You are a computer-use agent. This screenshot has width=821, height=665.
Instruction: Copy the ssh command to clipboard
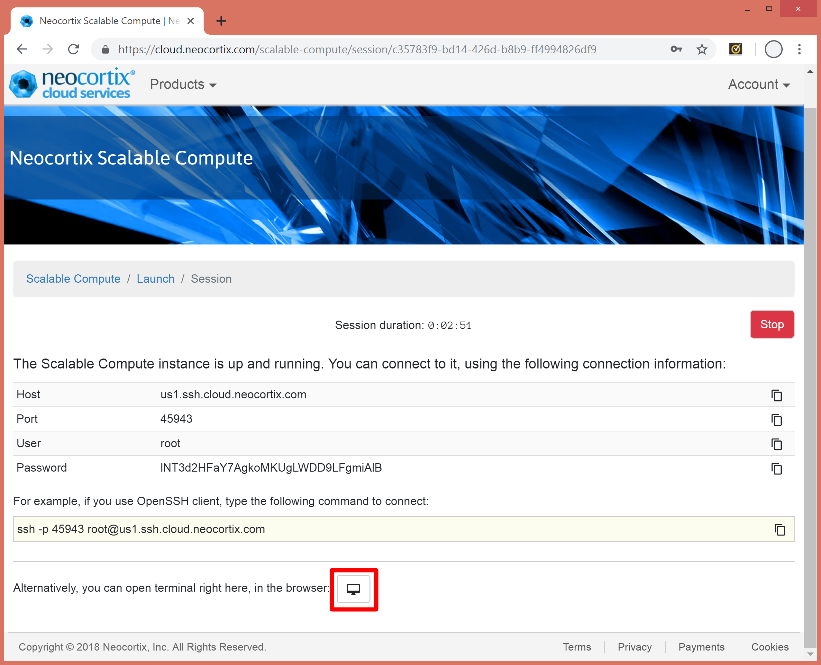pyautogui.click(x=779, y=529)
